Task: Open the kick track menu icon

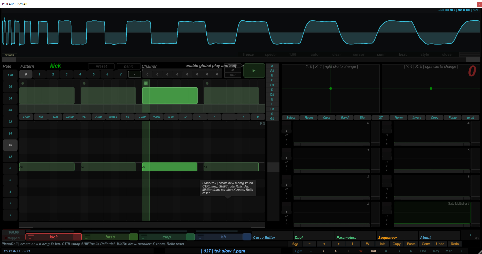Action: (30, 237)
